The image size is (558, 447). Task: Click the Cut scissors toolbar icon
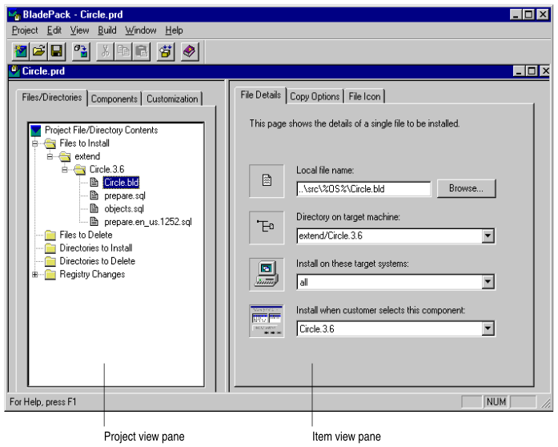[105, 52]
